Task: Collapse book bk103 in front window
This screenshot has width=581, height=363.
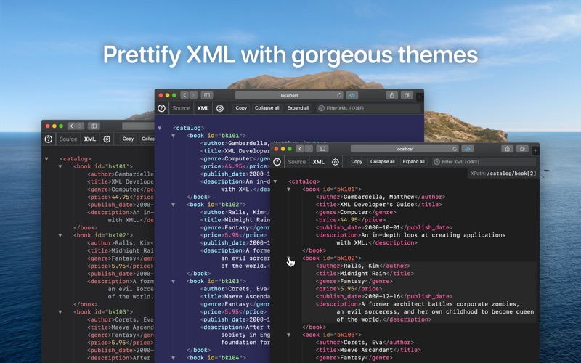Action: [x=288, y=335]
